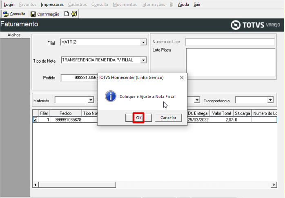
Task: Click the Sit.carga column header
Action: tap(243, 113)
